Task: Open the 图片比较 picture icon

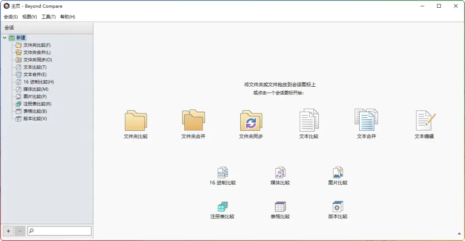Action: [338, 172]
